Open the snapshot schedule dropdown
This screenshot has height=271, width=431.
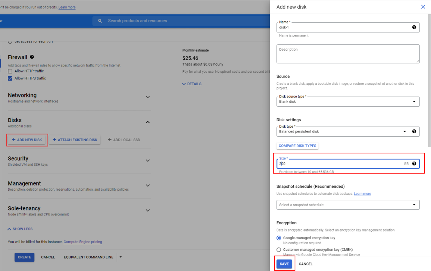(x=348, y=205)
